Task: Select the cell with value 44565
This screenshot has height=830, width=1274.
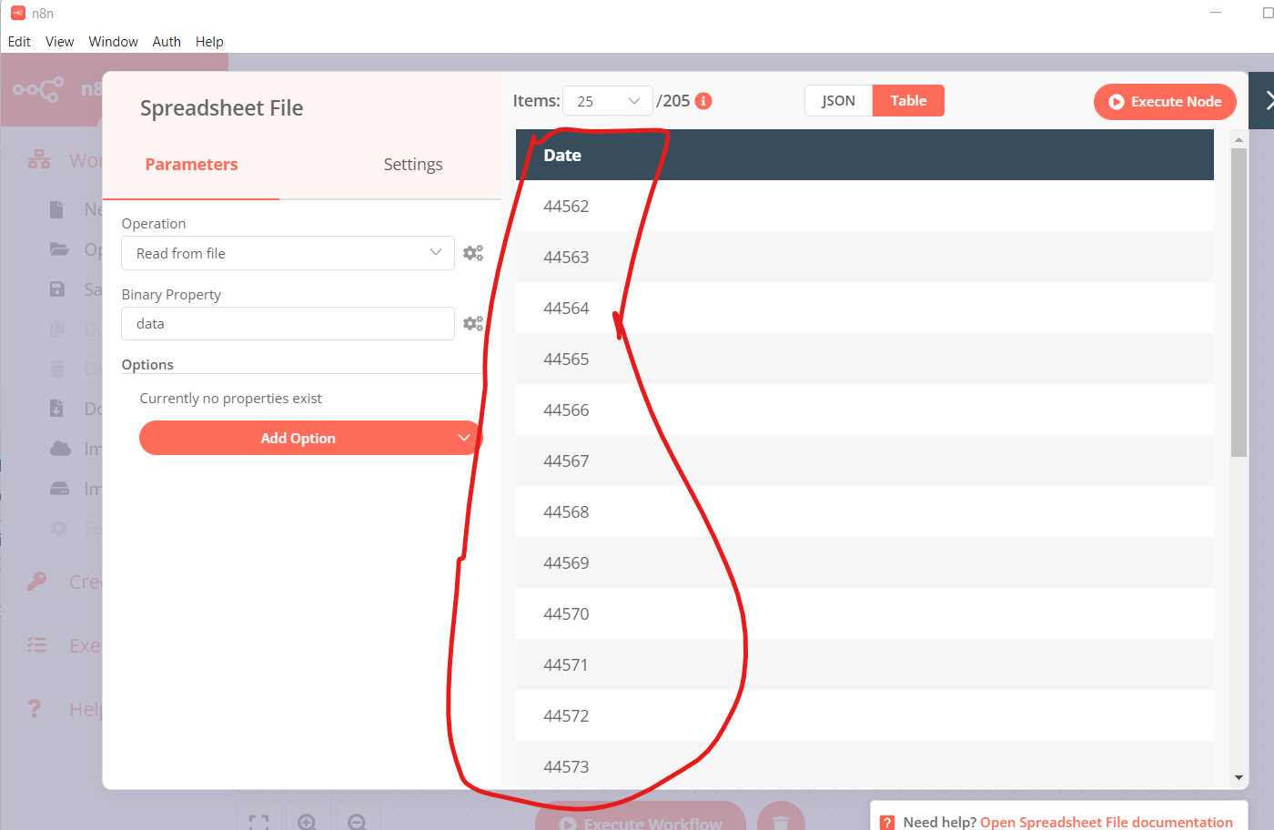Action: tap(864, 359)
